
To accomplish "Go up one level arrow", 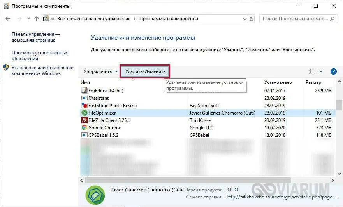I will [x=37, y=19].
